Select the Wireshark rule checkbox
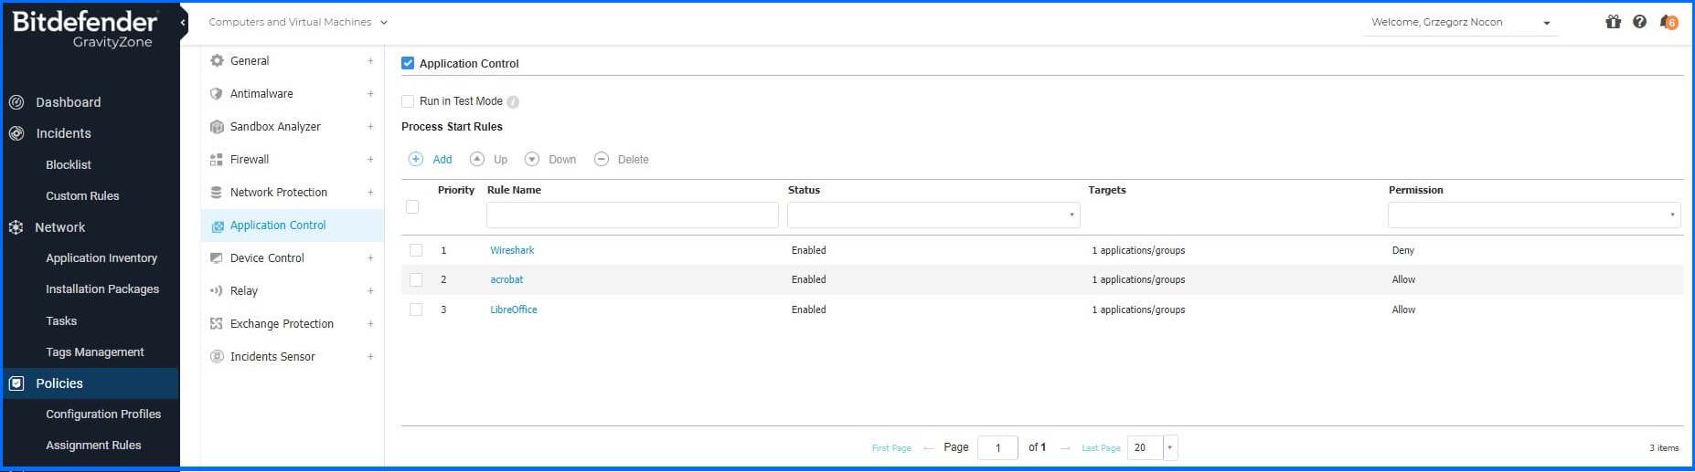The width and height of the screenshot is (1695, 472). (416, 250)
